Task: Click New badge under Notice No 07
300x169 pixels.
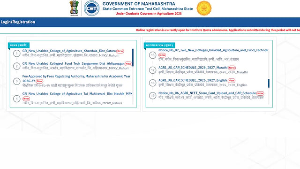Action: (x=162, y=55)
